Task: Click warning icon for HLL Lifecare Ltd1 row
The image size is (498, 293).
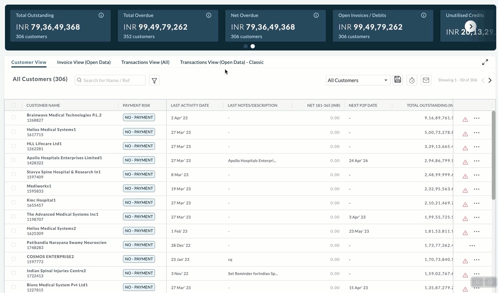Action: pos(465,148)
